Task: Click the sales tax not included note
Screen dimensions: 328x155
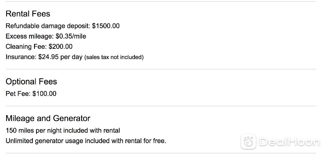Action: point(114,57)
